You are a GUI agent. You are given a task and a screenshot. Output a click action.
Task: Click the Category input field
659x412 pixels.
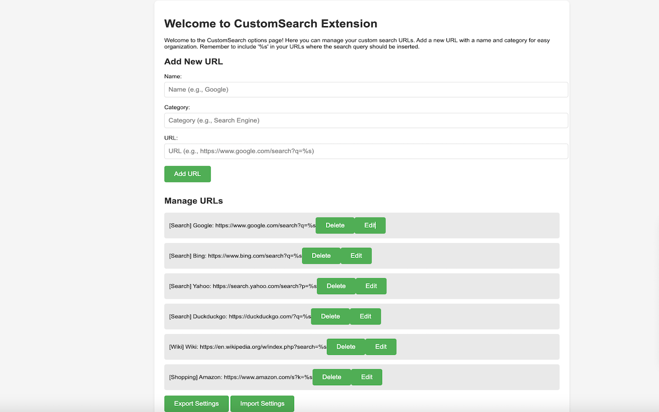(x=366, y=120)
